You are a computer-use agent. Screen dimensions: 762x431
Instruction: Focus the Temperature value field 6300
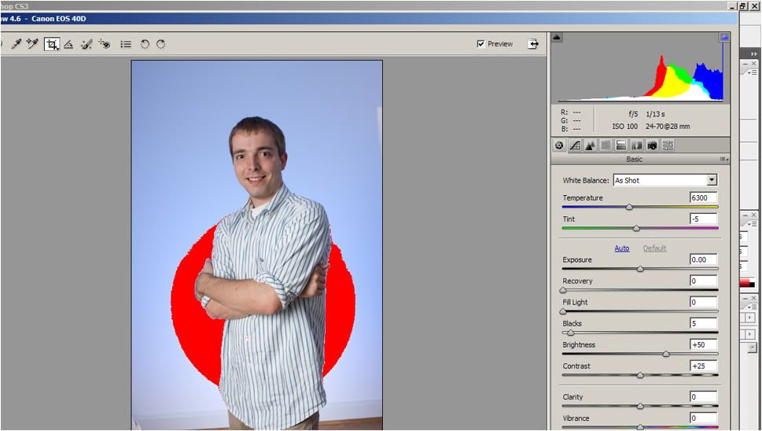(x=703, y=197)
